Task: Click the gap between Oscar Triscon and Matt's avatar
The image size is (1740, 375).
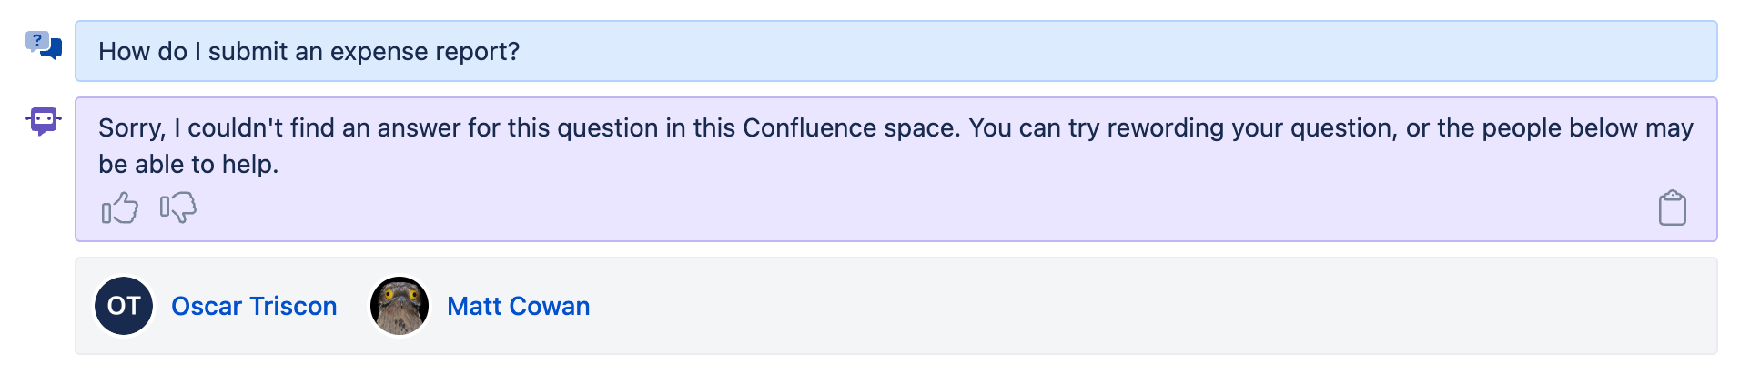Action: 353,306
